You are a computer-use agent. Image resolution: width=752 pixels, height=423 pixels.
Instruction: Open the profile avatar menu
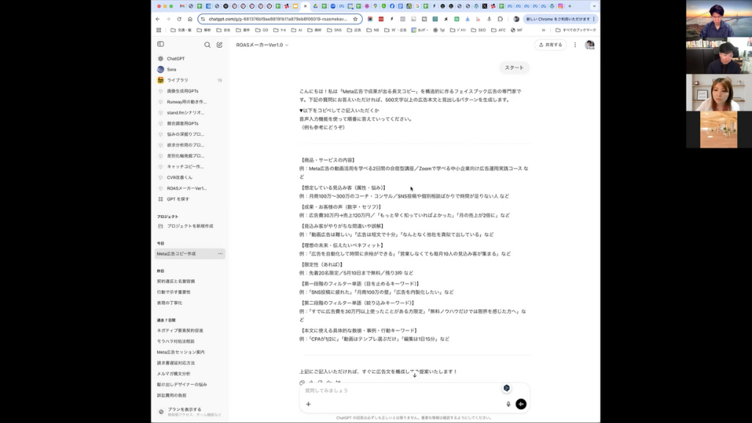590,45
